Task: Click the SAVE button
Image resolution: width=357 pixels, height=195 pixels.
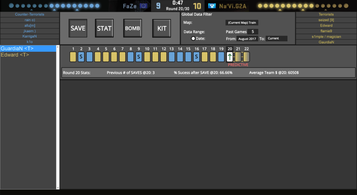Action: (78, 29)
